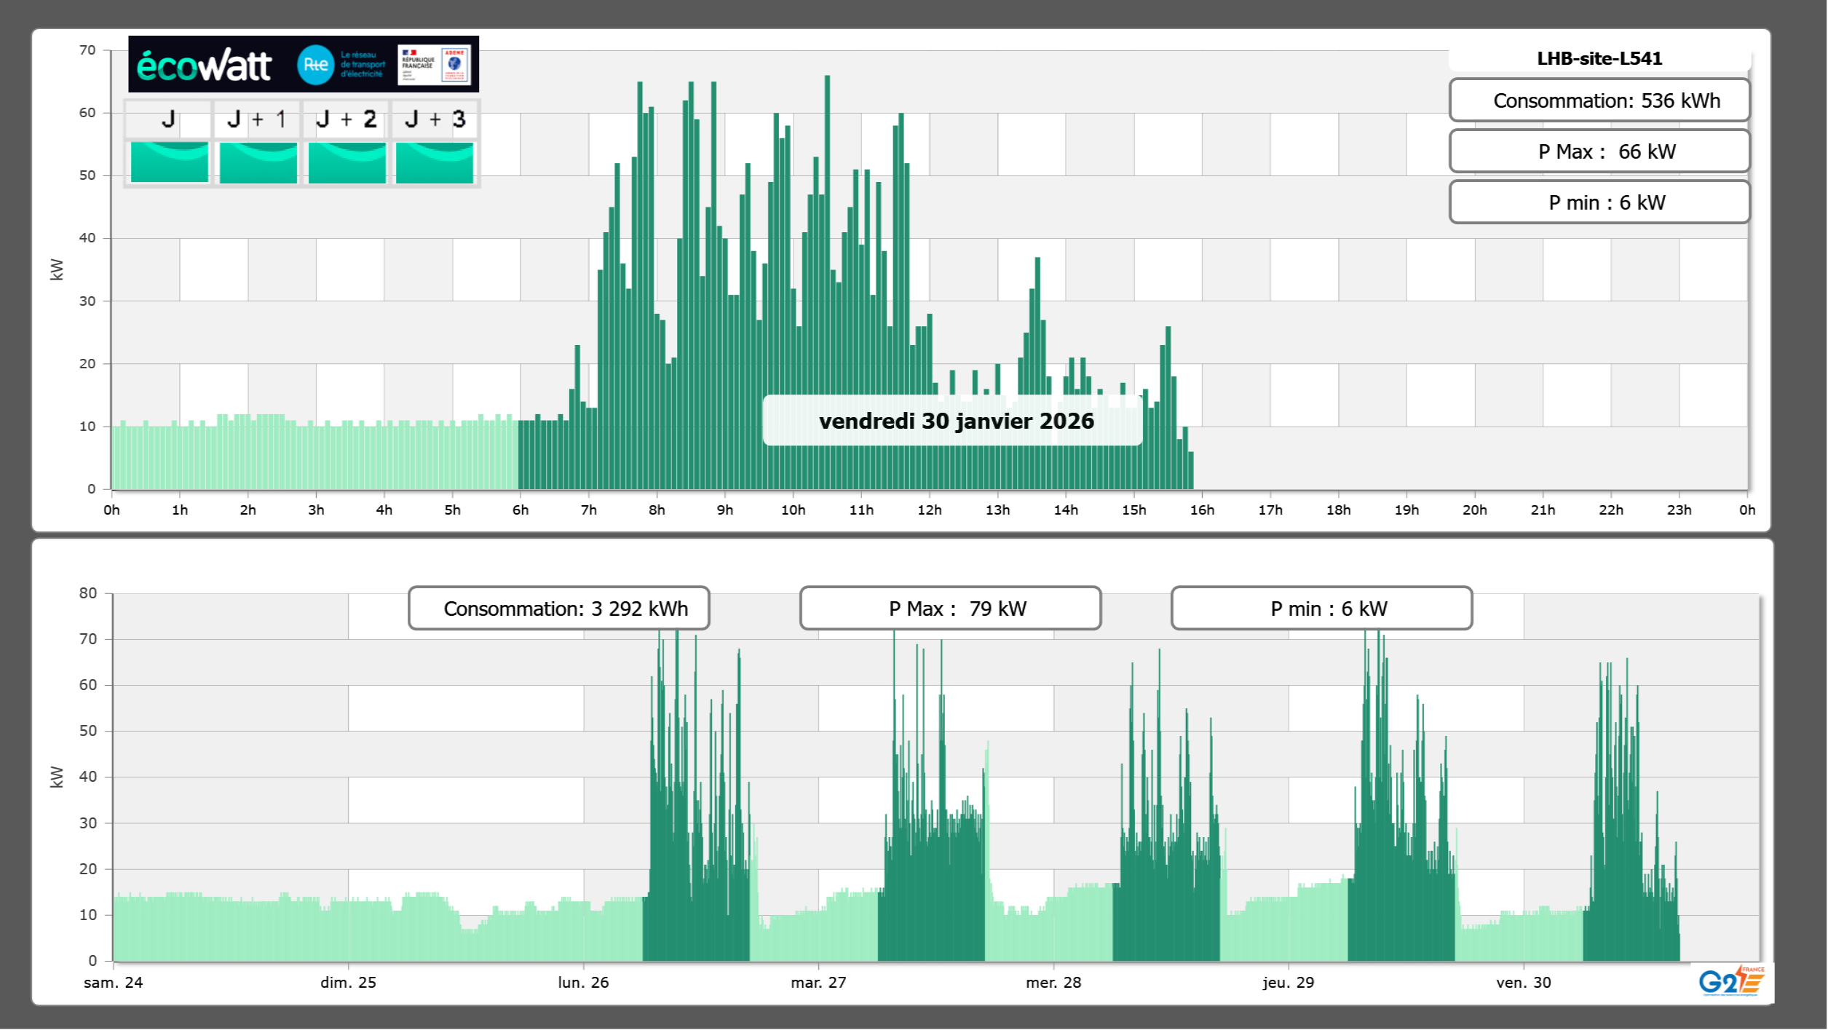Click the écowatt logo
1828x1030 pixels.
(x=205, y=66)
